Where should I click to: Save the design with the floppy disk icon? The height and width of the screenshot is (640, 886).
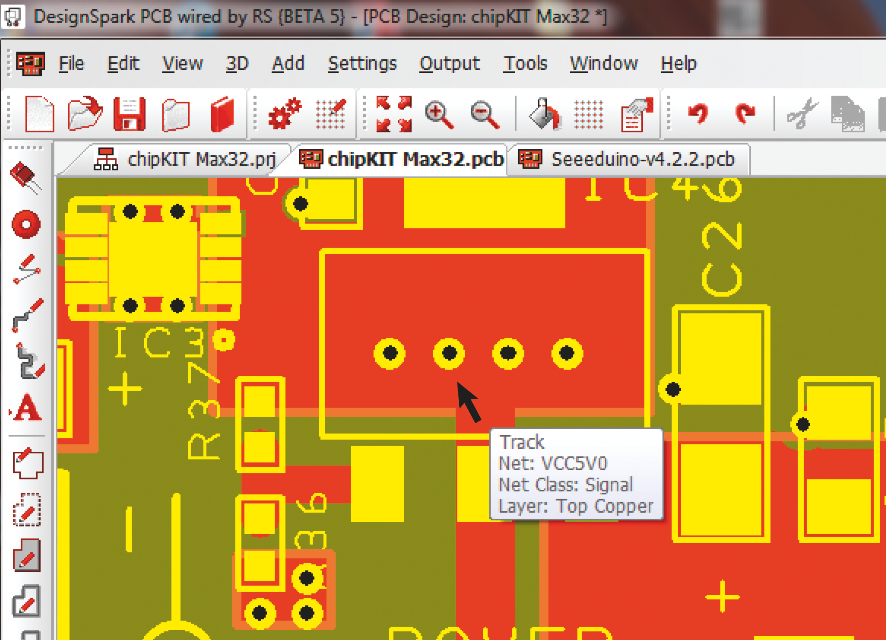(129, 114)
